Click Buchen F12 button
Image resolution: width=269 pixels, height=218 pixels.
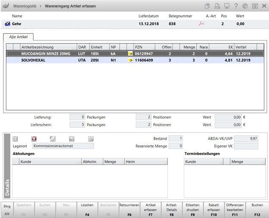(257, 210)
